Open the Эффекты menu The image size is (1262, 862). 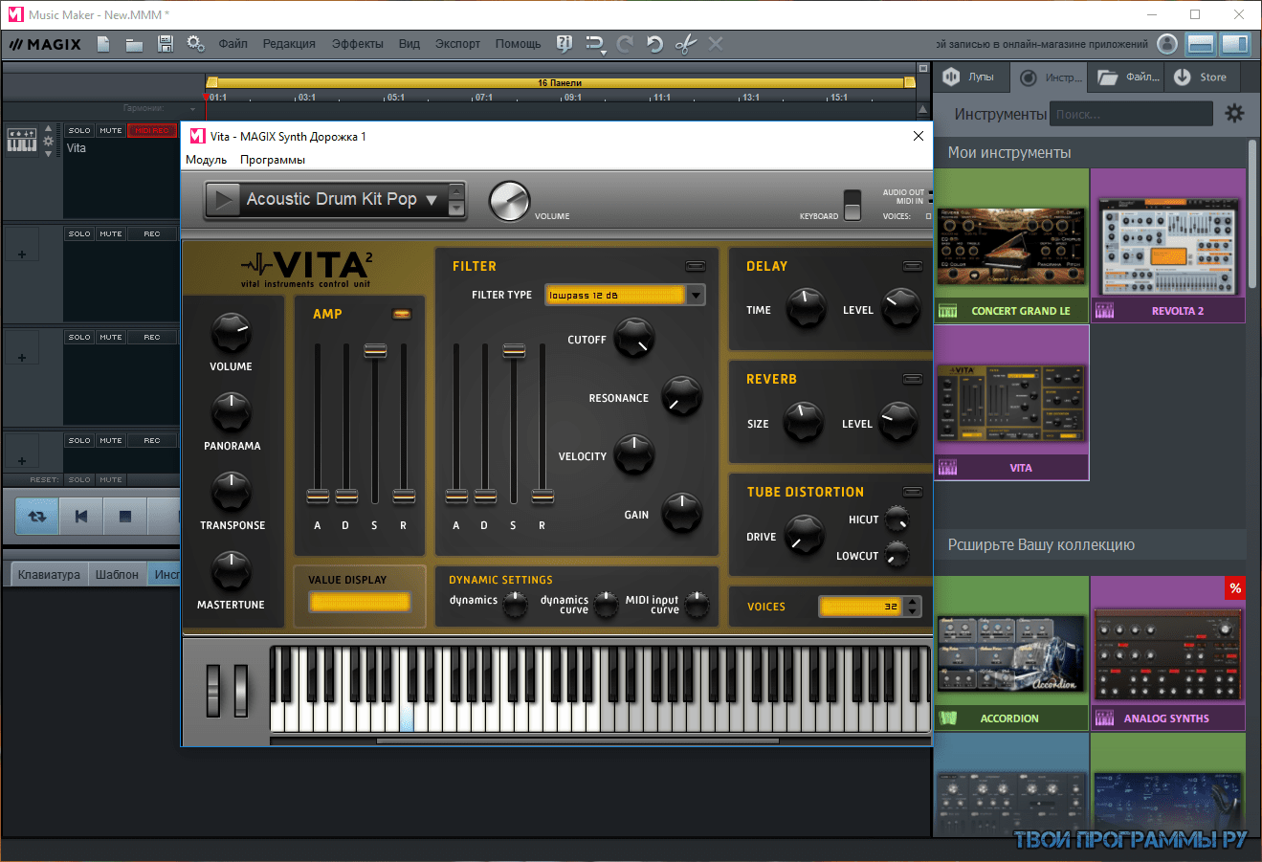coord(357,44)
